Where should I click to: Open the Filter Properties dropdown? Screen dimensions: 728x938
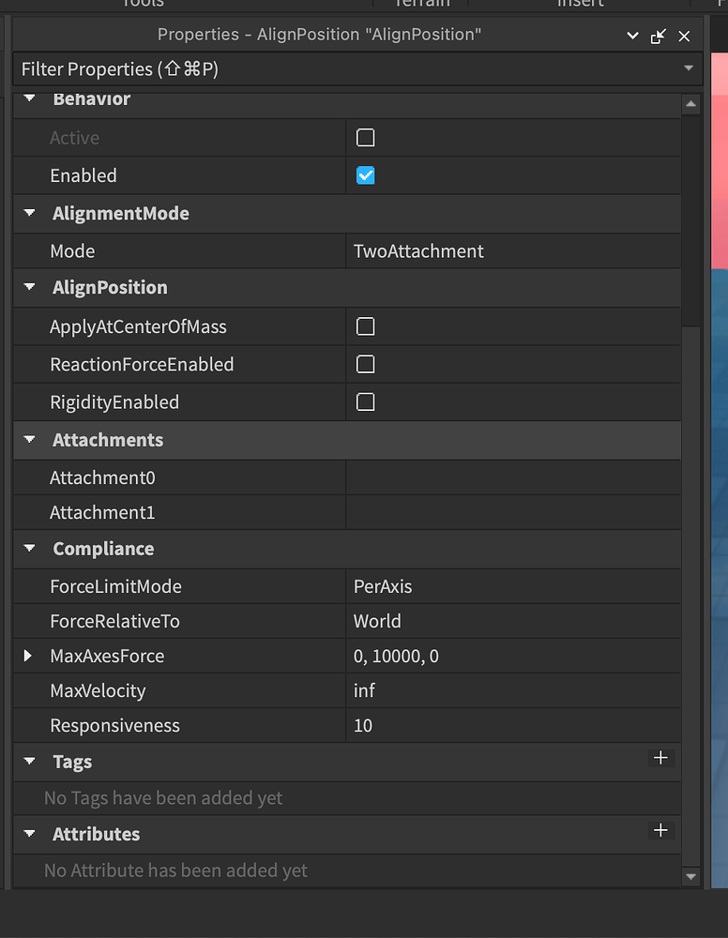point(690,68)
